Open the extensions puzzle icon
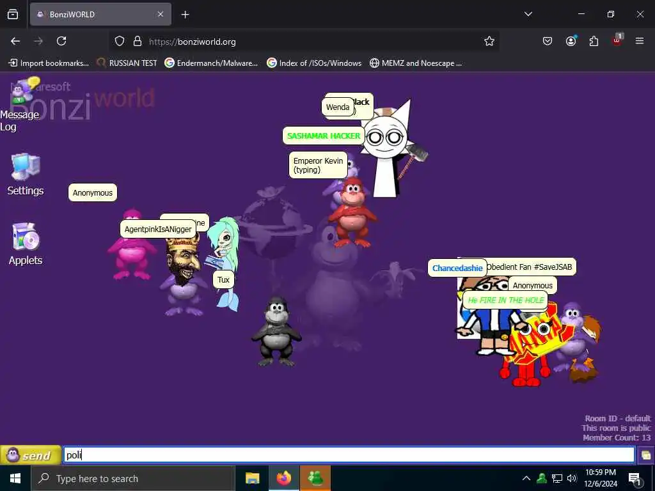655x491 pixels. (594, 41)
